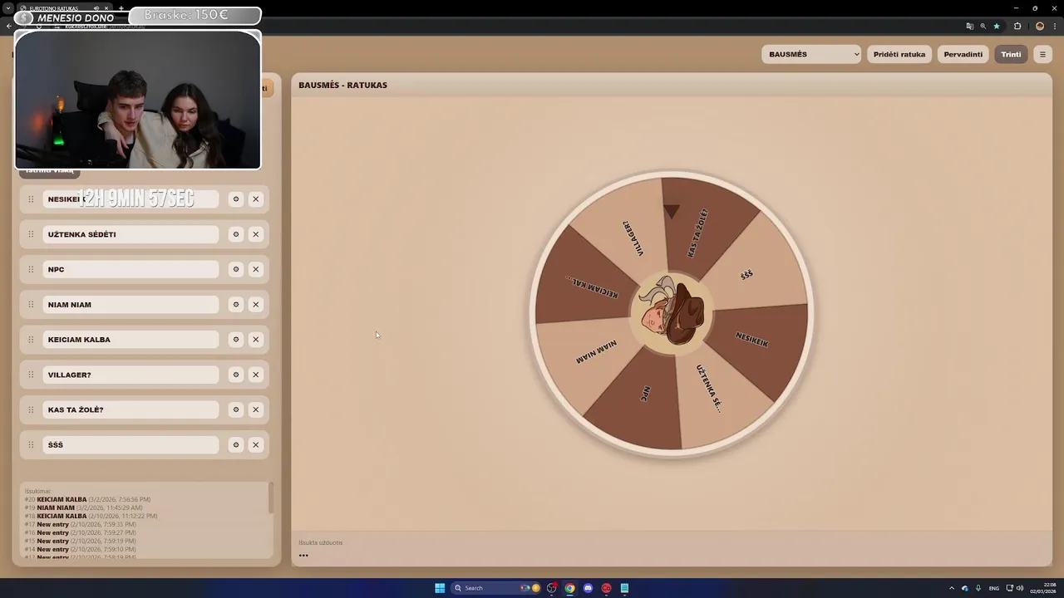Open Discord from the taskbar

pyautogui.click(x=588, y=588)
